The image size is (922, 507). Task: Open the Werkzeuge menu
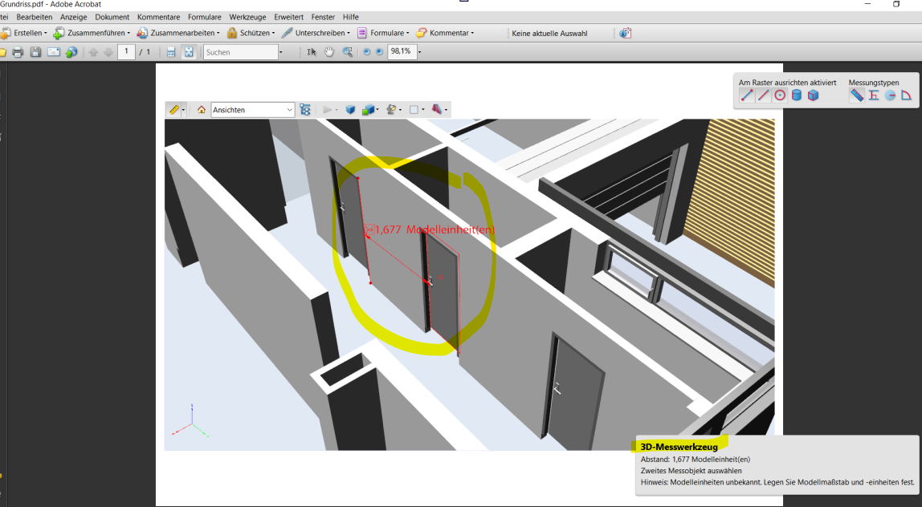click(x=247, y=17)
